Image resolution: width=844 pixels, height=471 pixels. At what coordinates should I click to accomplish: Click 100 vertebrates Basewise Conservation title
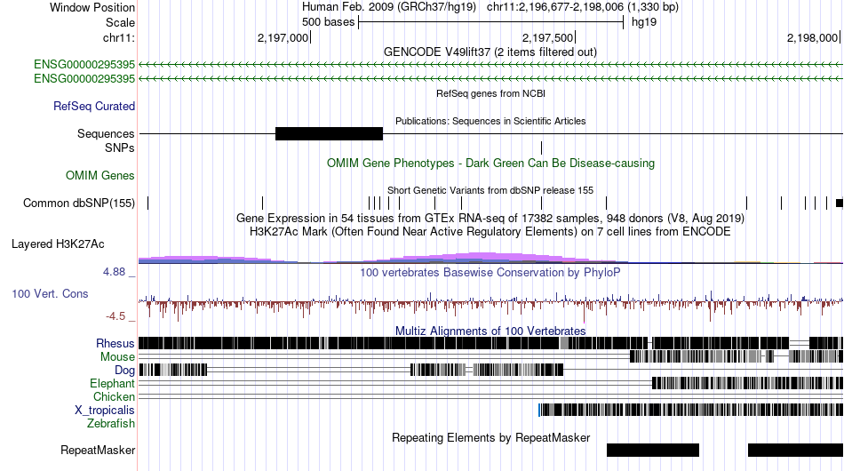[490, 272]
